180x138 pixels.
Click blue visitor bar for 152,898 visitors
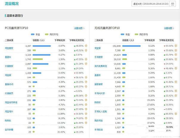132,46
